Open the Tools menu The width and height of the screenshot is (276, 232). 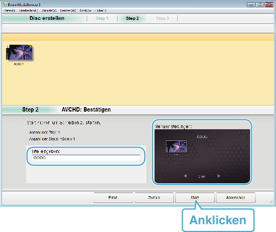pyautogui.click(x=86, y=10)
